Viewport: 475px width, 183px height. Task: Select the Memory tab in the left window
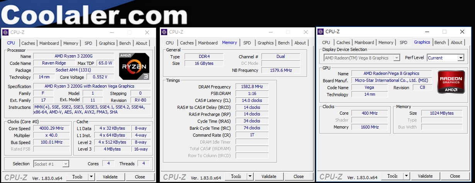tap(71, 43)
